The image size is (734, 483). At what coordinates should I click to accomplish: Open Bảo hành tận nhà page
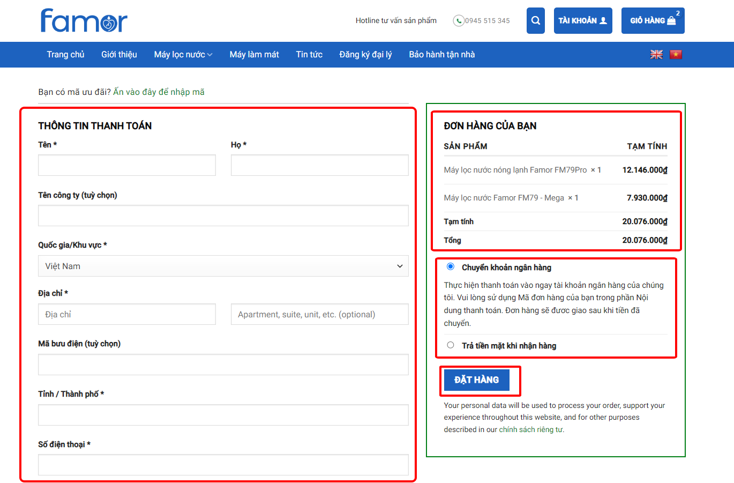442,54
